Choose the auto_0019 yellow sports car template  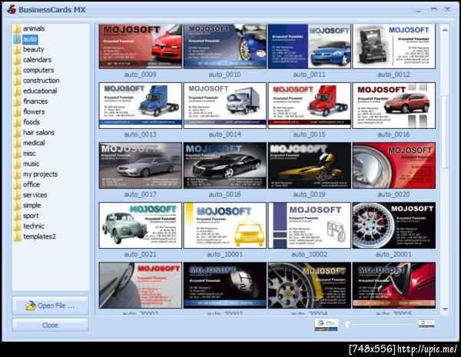pos(310,165)
